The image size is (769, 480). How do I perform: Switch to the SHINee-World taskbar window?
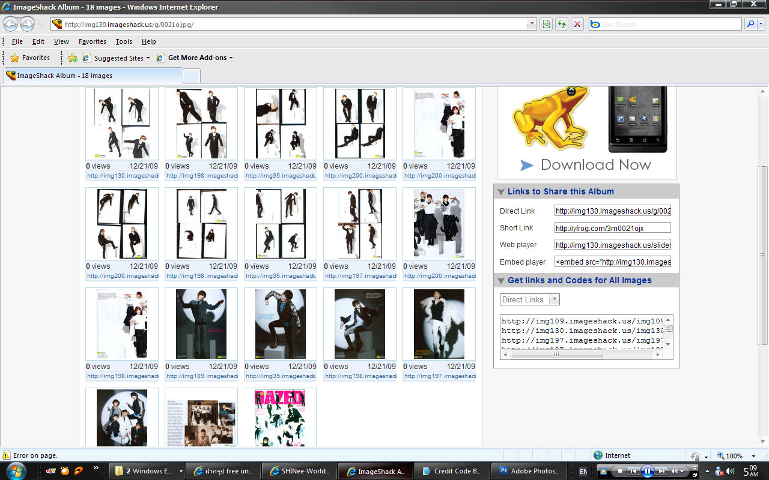299,471
